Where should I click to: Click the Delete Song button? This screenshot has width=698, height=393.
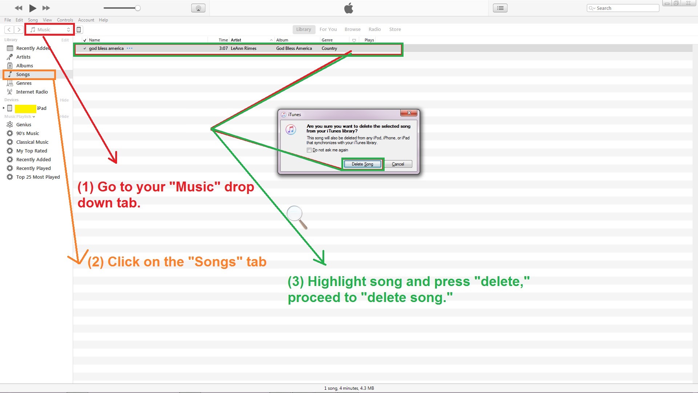(362, 164)
